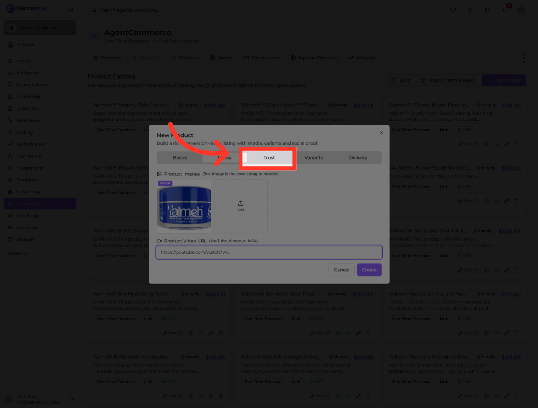The width and height of the screenshot is (538, 408).
Task: Click the circular profile icon beside the bell
Action: (x=487, y=10)
